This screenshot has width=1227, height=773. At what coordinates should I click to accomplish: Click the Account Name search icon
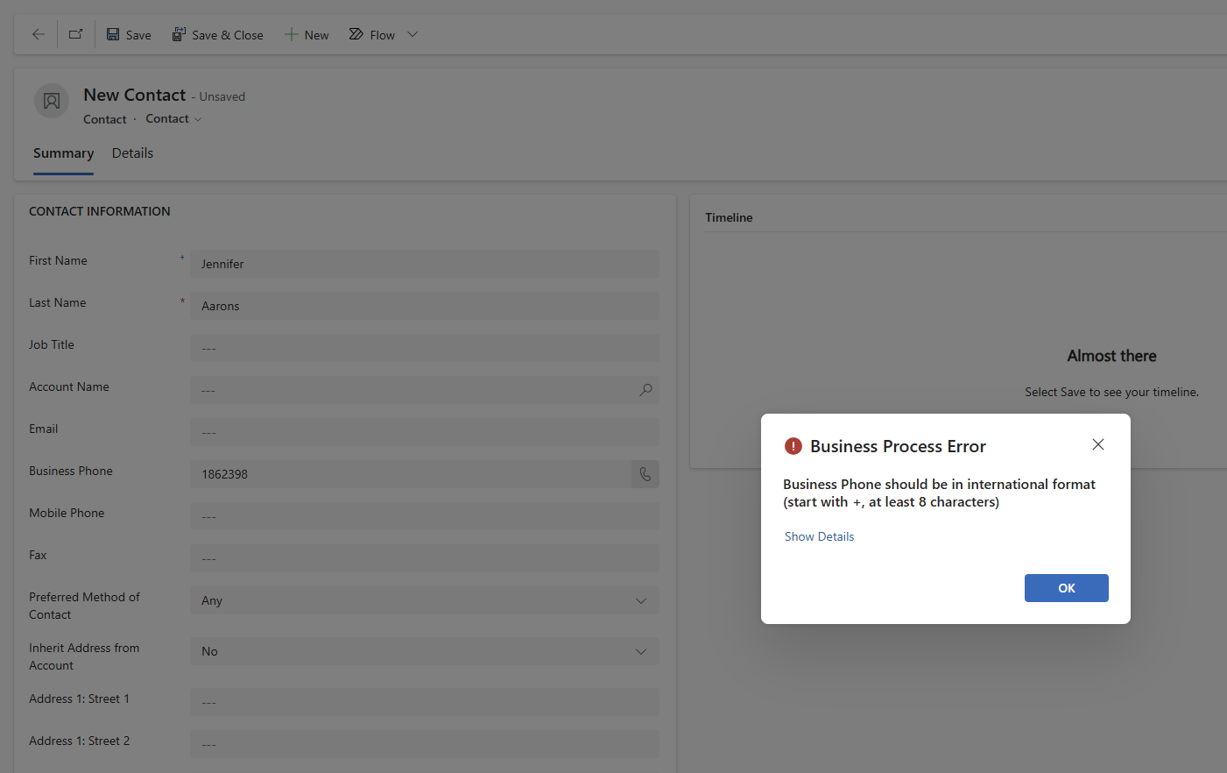click(x=645, y=390)
